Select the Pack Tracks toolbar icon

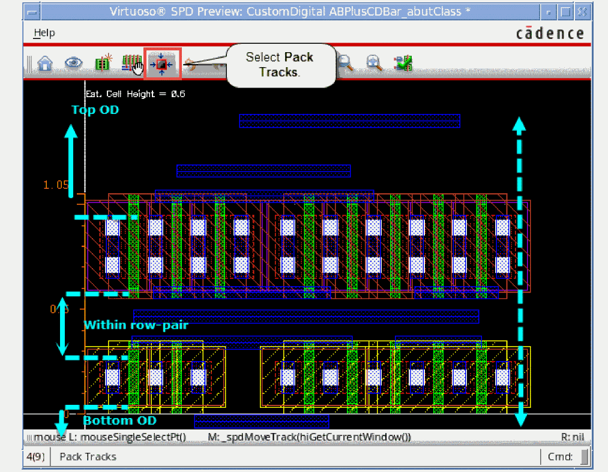pyautogui.click(x=161, y=64)
